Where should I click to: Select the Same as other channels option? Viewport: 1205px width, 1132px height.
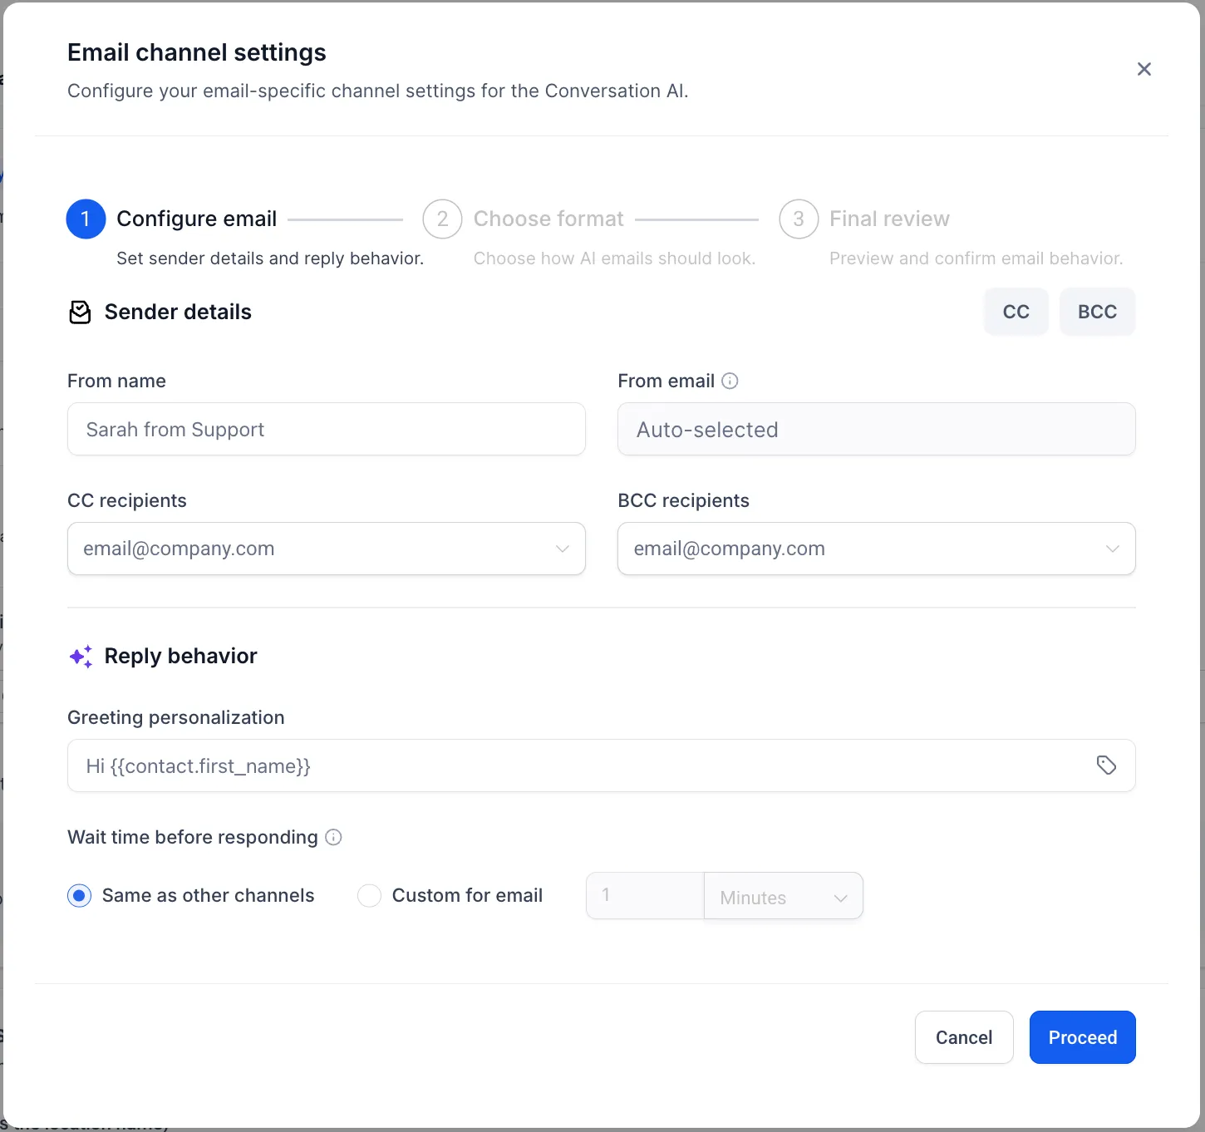coord(79,895)
